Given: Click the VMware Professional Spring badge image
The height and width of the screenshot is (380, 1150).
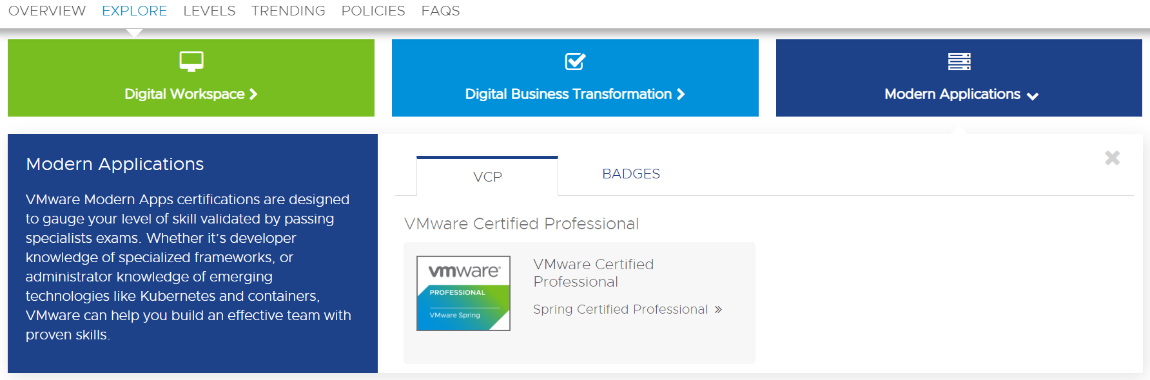Looking at the screenshot, I should coord(463,293).
